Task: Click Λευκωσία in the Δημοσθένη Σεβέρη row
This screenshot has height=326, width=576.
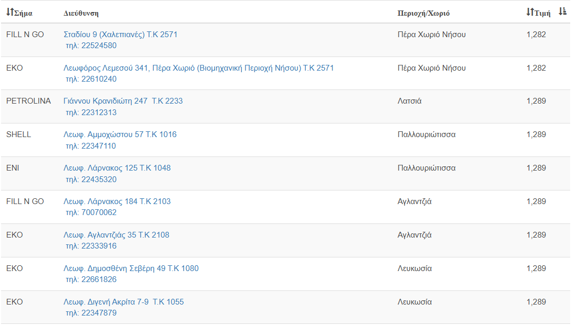Action: pyautogui.click(x=415, y=268)
